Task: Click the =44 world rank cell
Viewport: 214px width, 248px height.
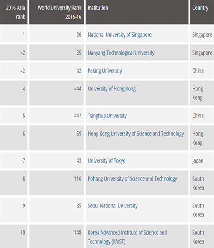Action: pos(56,93)
